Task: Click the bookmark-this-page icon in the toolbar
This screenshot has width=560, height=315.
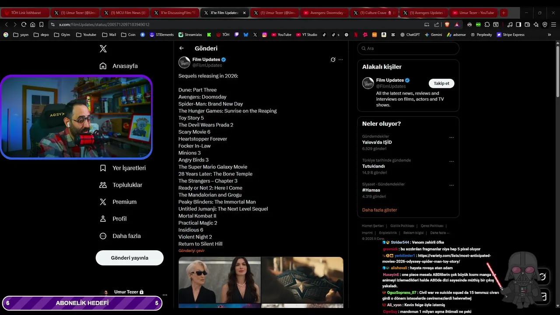Action: 41,24
